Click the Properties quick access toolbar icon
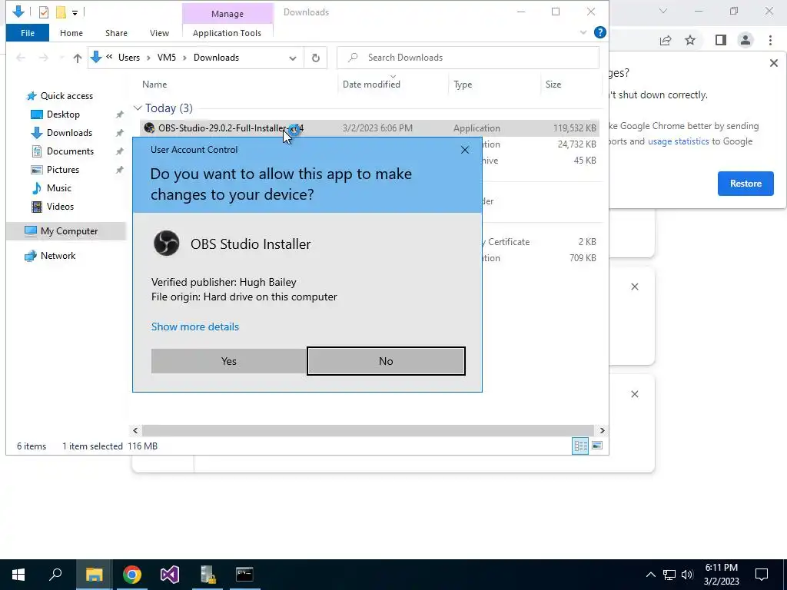 [x=44, y=12]
